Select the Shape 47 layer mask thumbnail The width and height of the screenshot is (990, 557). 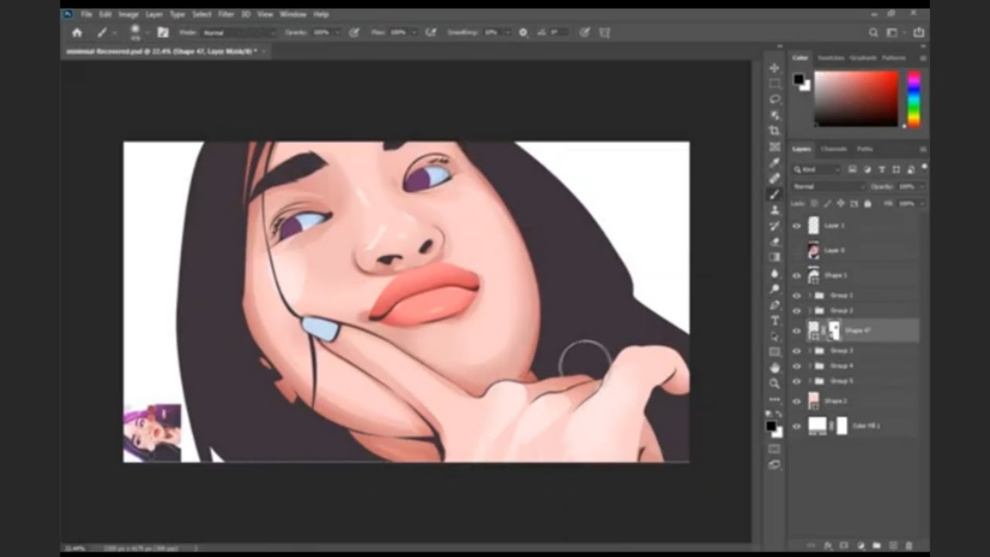coord(834,331)
